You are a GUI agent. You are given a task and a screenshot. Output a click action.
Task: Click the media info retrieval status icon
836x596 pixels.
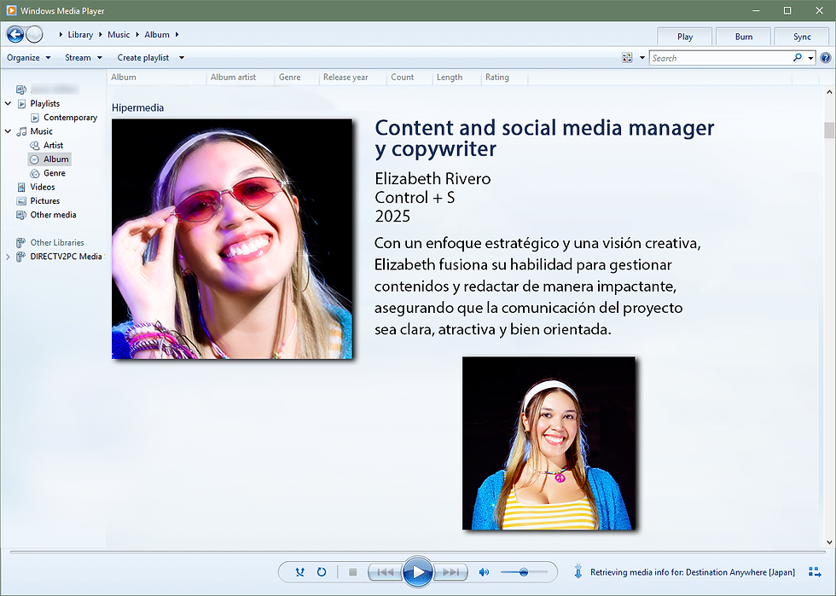(x=578, y=571)
